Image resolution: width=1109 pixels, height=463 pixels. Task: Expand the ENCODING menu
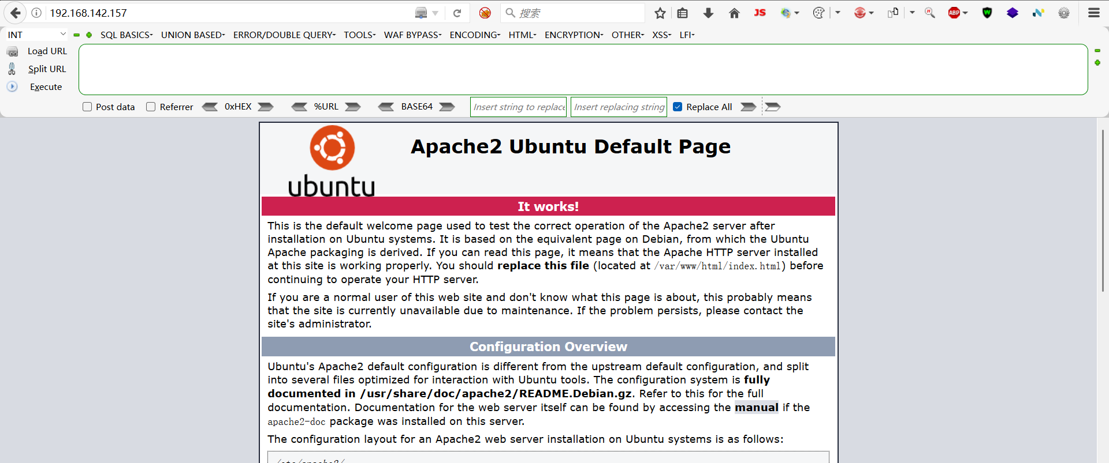[475, 35]
